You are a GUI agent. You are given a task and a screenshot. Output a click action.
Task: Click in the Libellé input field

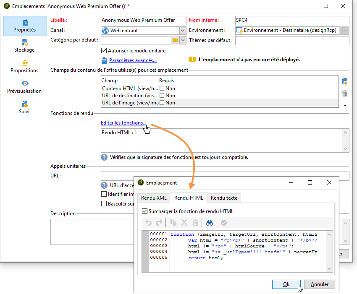tap(144, 20)
